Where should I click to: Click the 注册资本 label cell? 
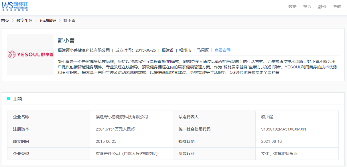49,129
